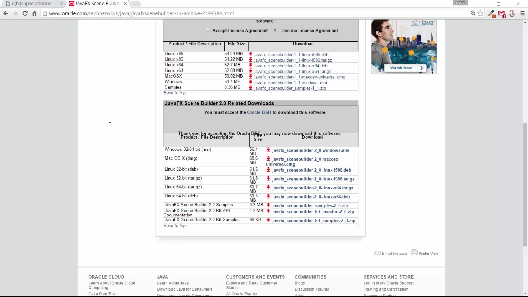Download javafx_scenebuilder-1_1-linux-i586.tar.gz
Screen dimensions: 528x297
[293, 60]
